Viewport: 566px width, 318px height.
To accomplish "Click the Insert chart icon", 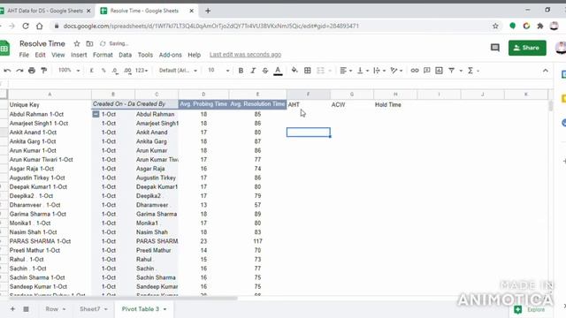I will coord(439,71).
